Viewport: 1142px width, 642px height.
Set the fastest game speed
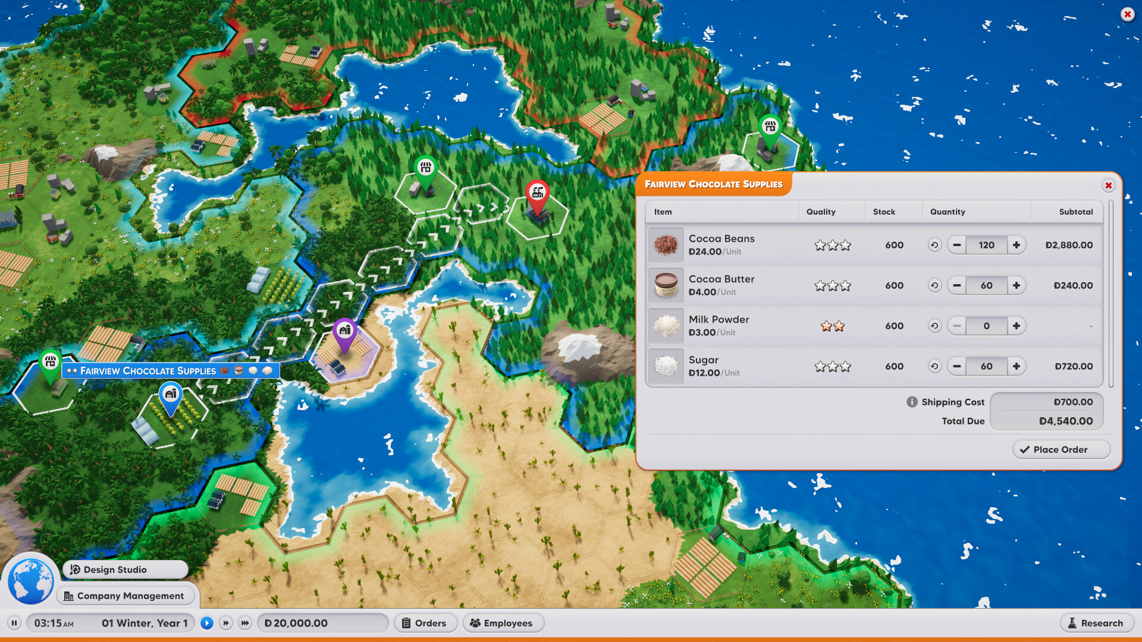click(245, 623)
